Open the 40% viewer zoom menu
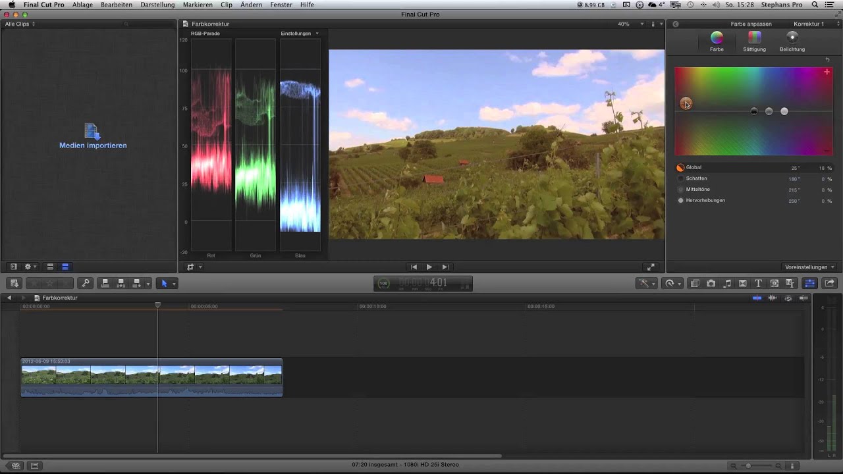 click(630, 24)
